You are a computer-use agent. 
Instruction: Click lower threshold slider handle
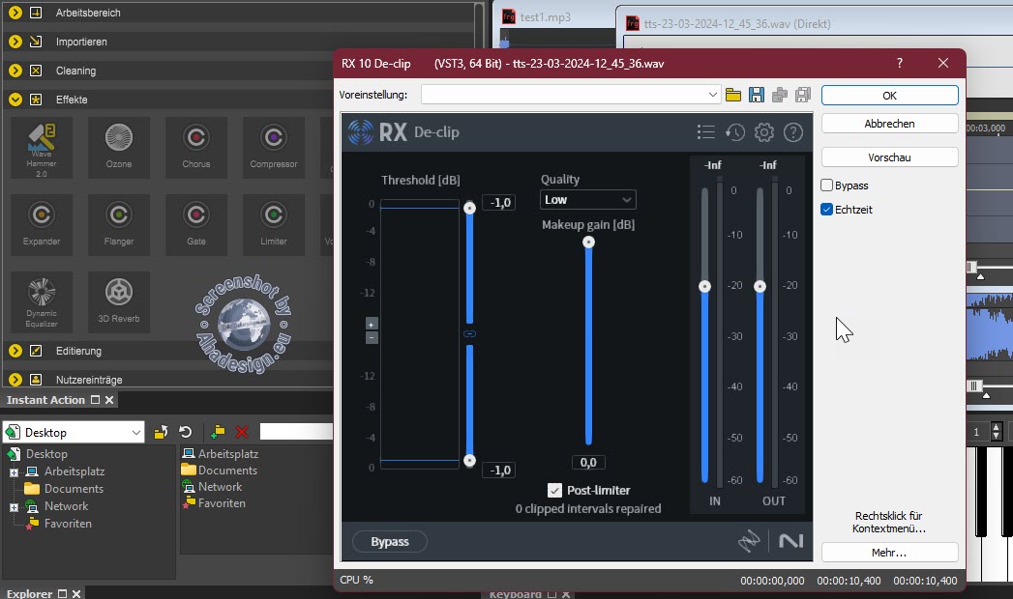(x=469, y=461)
